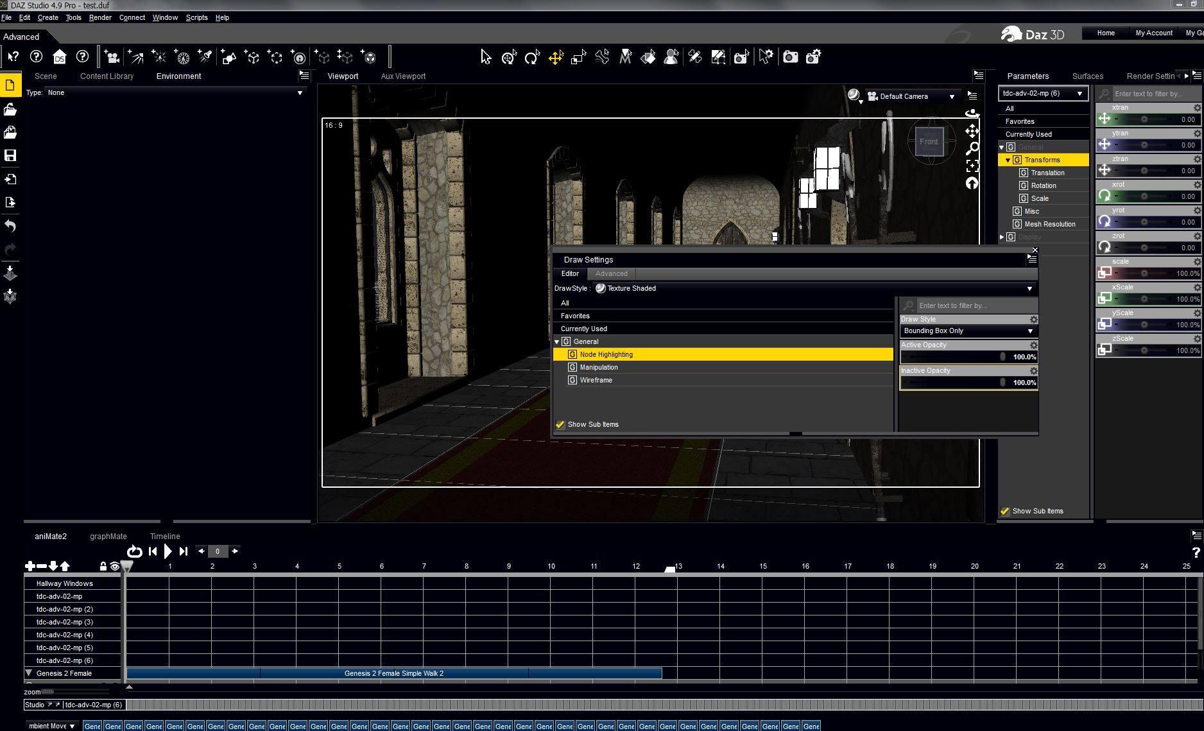Click the viewport Frame selection icon
Screen dimensions: 1204x731
pos(972,166)
